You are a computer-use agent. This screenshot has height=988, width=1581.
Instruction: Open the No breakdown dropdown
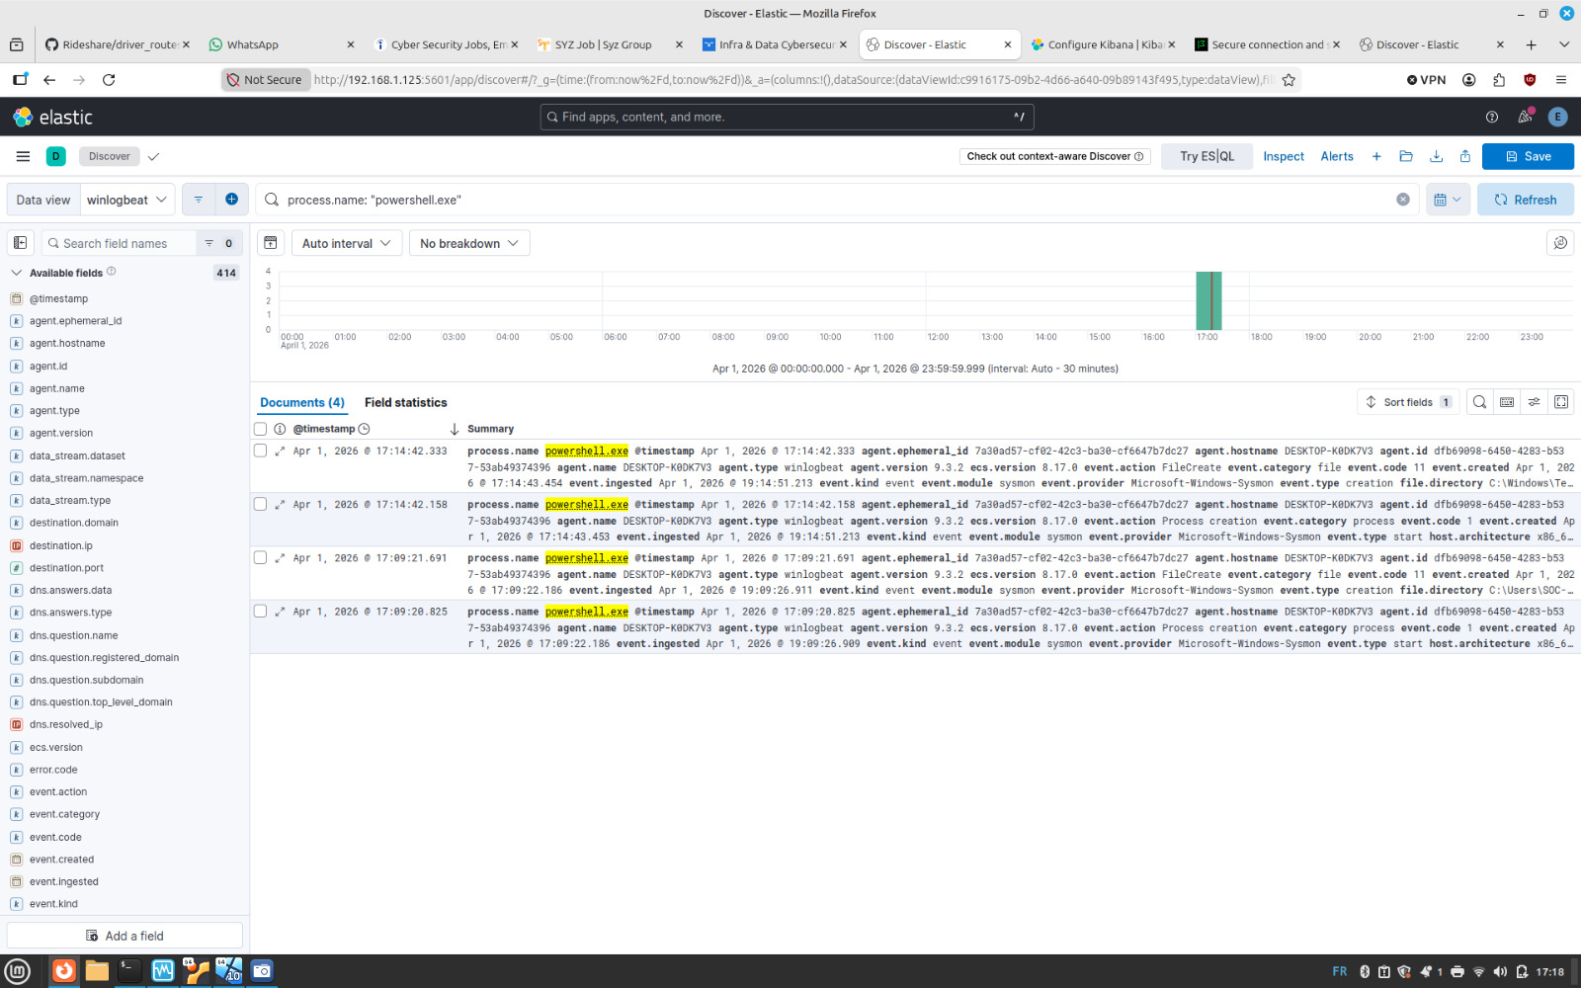tap(468, 242)
